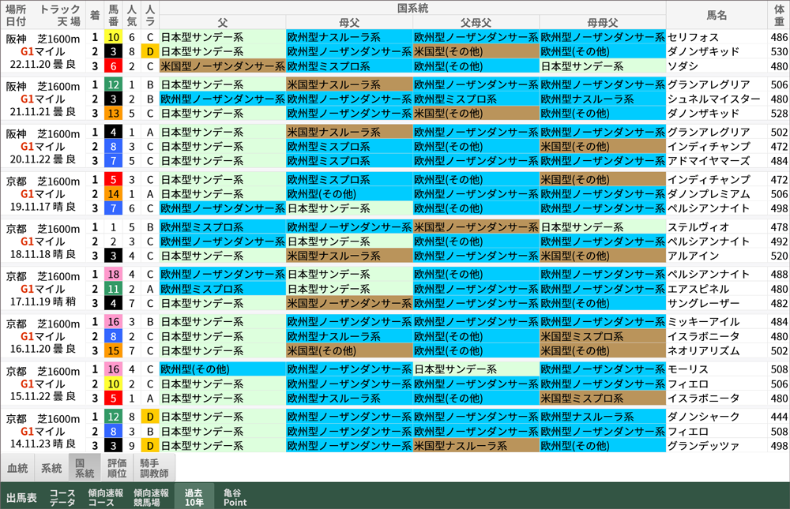Click 体重 column header
The width and height of the screenshot is (790, 509).
click(779, 15)
